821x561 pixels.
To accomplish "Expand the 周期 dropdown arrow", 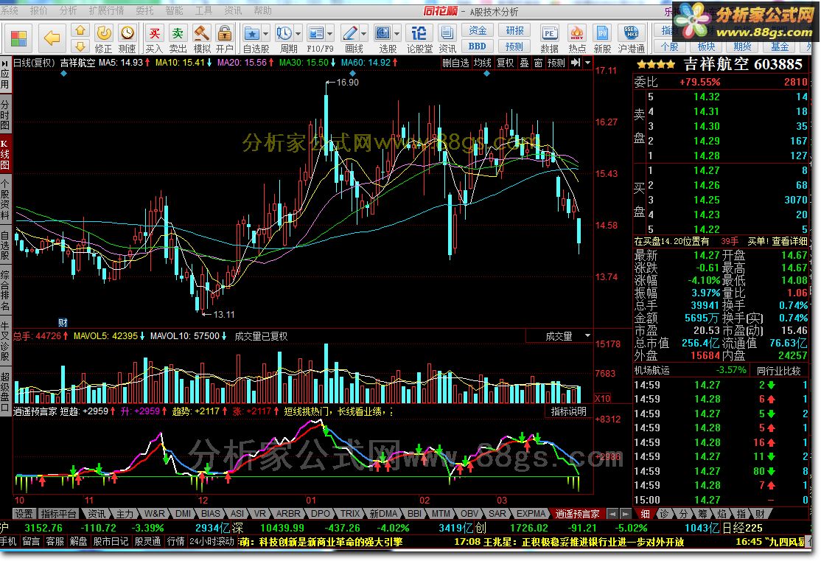I will (x=298, y=33).
